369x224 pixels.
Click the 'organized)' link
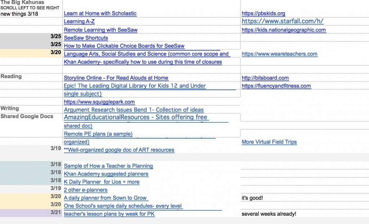(76, 142)
